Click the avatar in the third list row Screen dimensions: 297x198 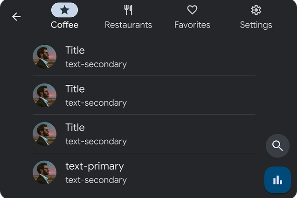(x=45, y=134)
